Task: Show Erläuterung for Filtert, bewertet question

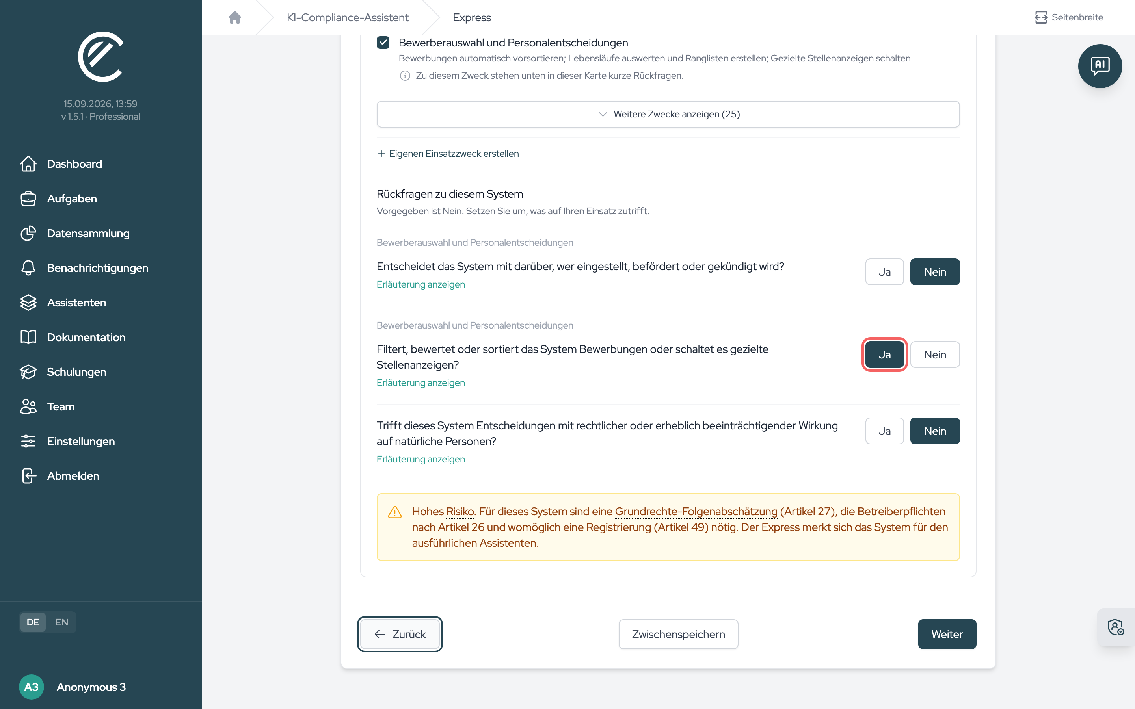Action: coord(421,382)
